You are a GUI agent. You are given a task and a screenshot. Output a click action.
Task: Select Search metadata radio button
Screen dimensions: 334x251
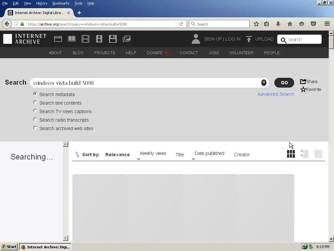coord(35,94)
